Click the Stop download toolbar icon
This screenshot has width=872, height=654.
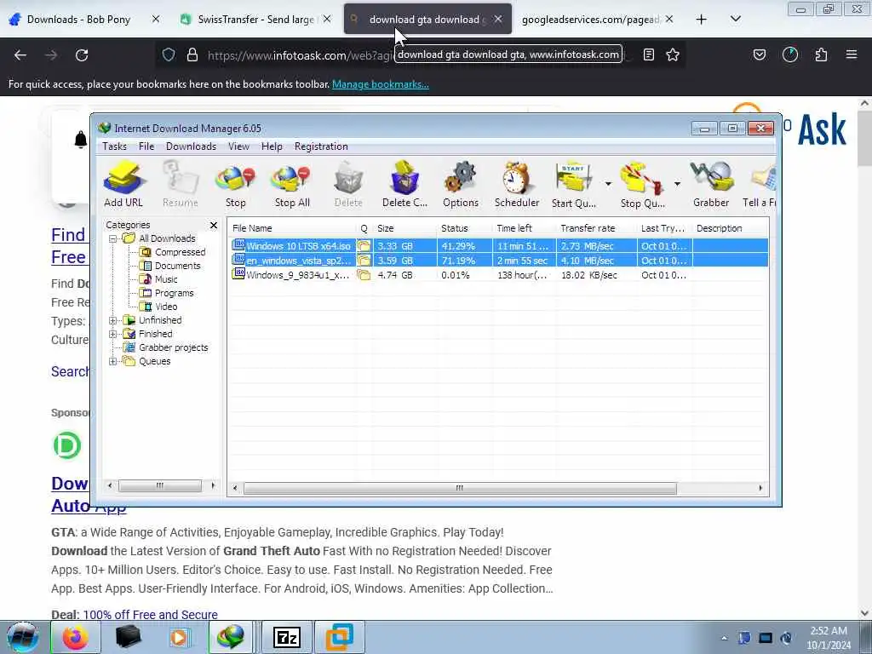[235, 184]
